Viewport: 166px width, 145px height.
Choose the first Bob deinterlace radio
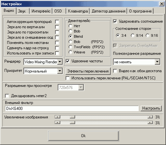click(70, 31)
